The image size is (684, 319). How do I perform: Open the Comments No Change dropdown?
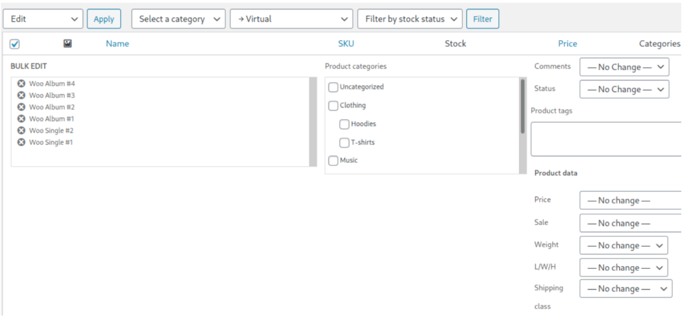[x=625, y=67]
